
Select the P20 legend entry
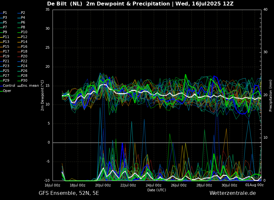click(x=24, y=56)
